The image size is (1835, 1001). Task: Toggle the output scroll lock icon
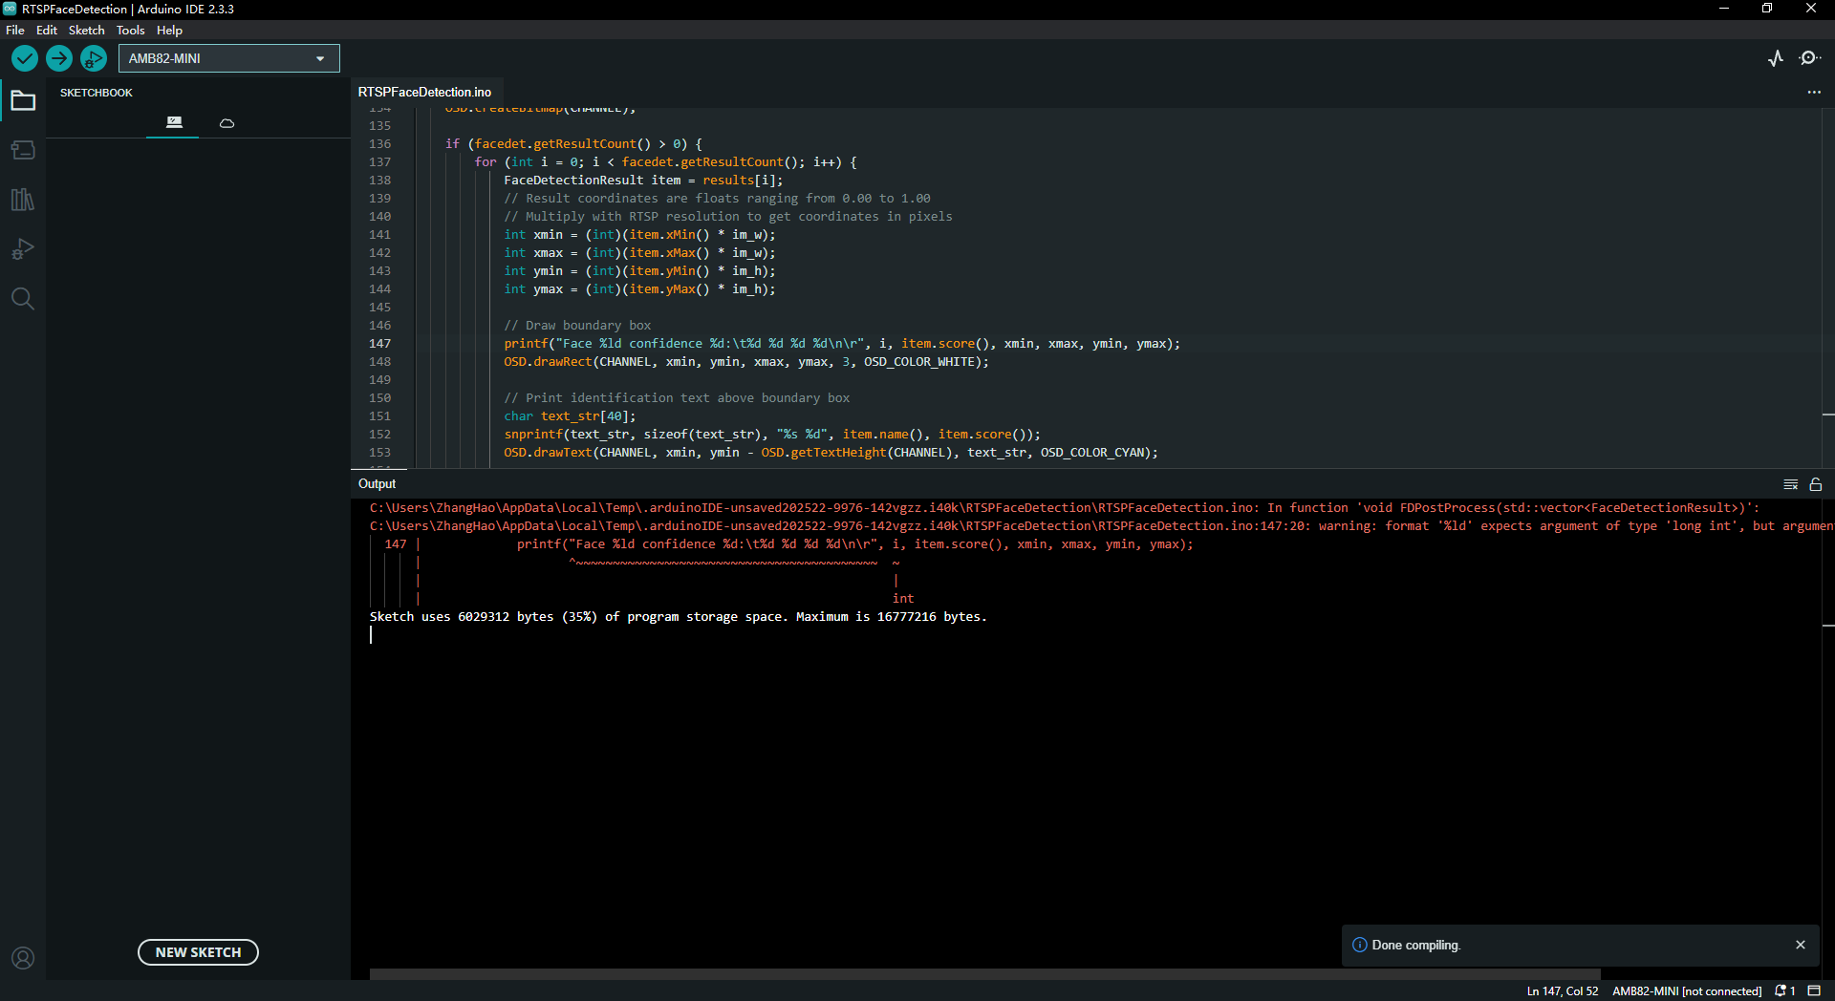[1816, 484]
